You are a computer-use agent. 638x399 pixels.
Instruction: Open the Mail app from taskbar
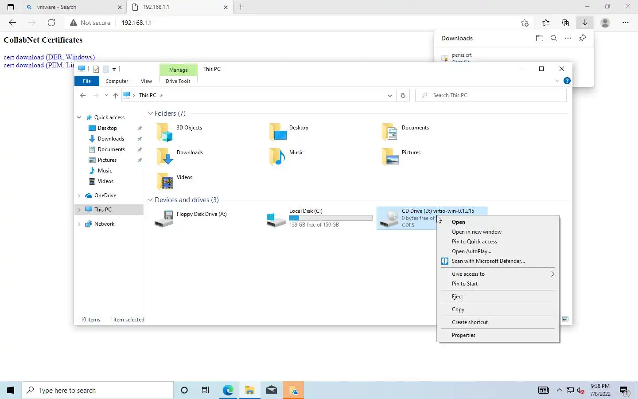tap(272, 390)
